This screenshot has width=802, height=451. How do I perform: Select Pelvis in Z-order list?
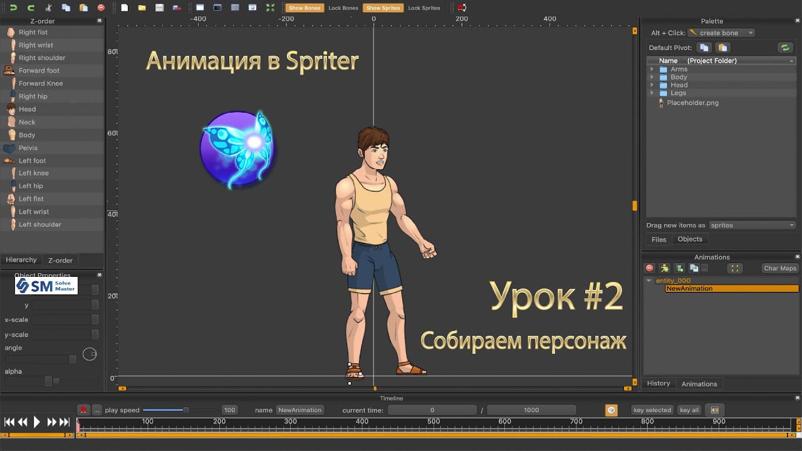51,148
